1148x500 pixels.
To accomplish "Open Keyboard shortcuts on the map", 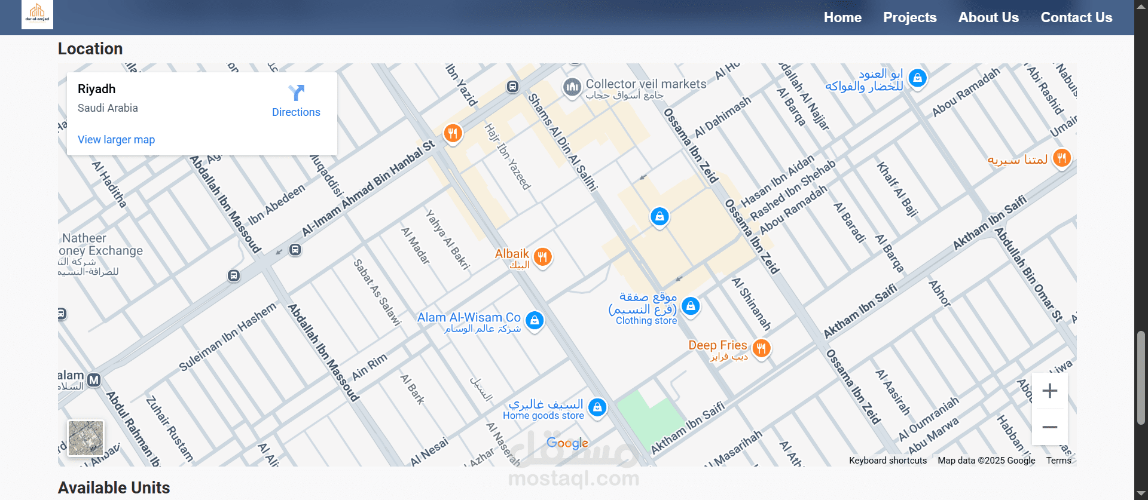I will point(888,461).
